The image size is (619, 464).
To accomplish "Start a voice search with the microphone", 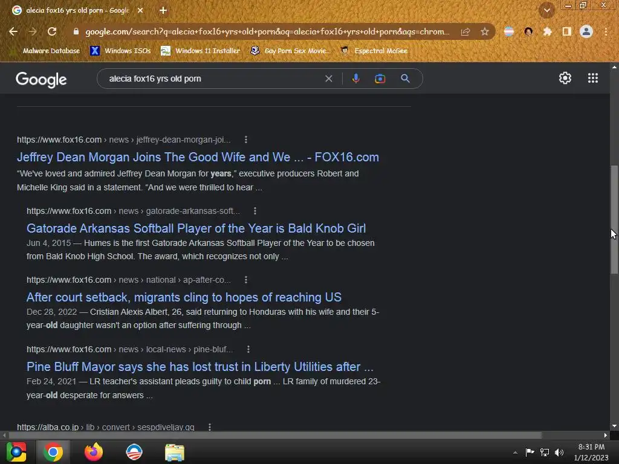I will [355, 79].
